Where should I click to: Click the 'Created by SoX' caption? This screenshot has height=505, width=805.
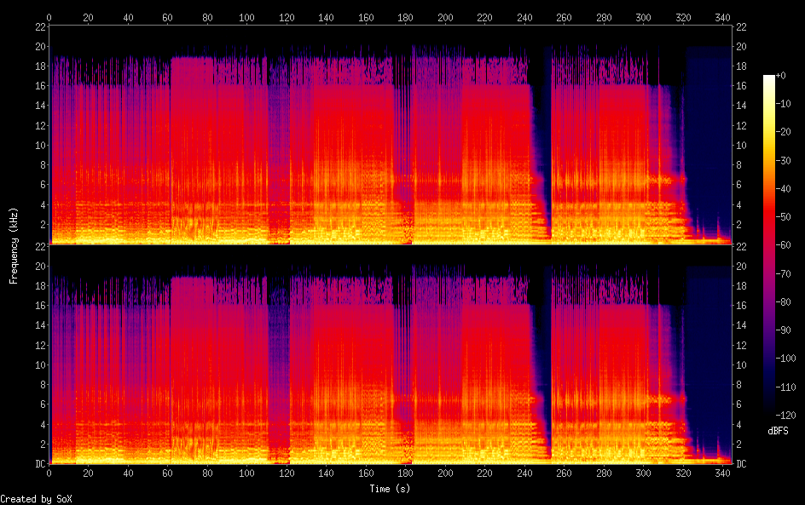click(36, 499)
